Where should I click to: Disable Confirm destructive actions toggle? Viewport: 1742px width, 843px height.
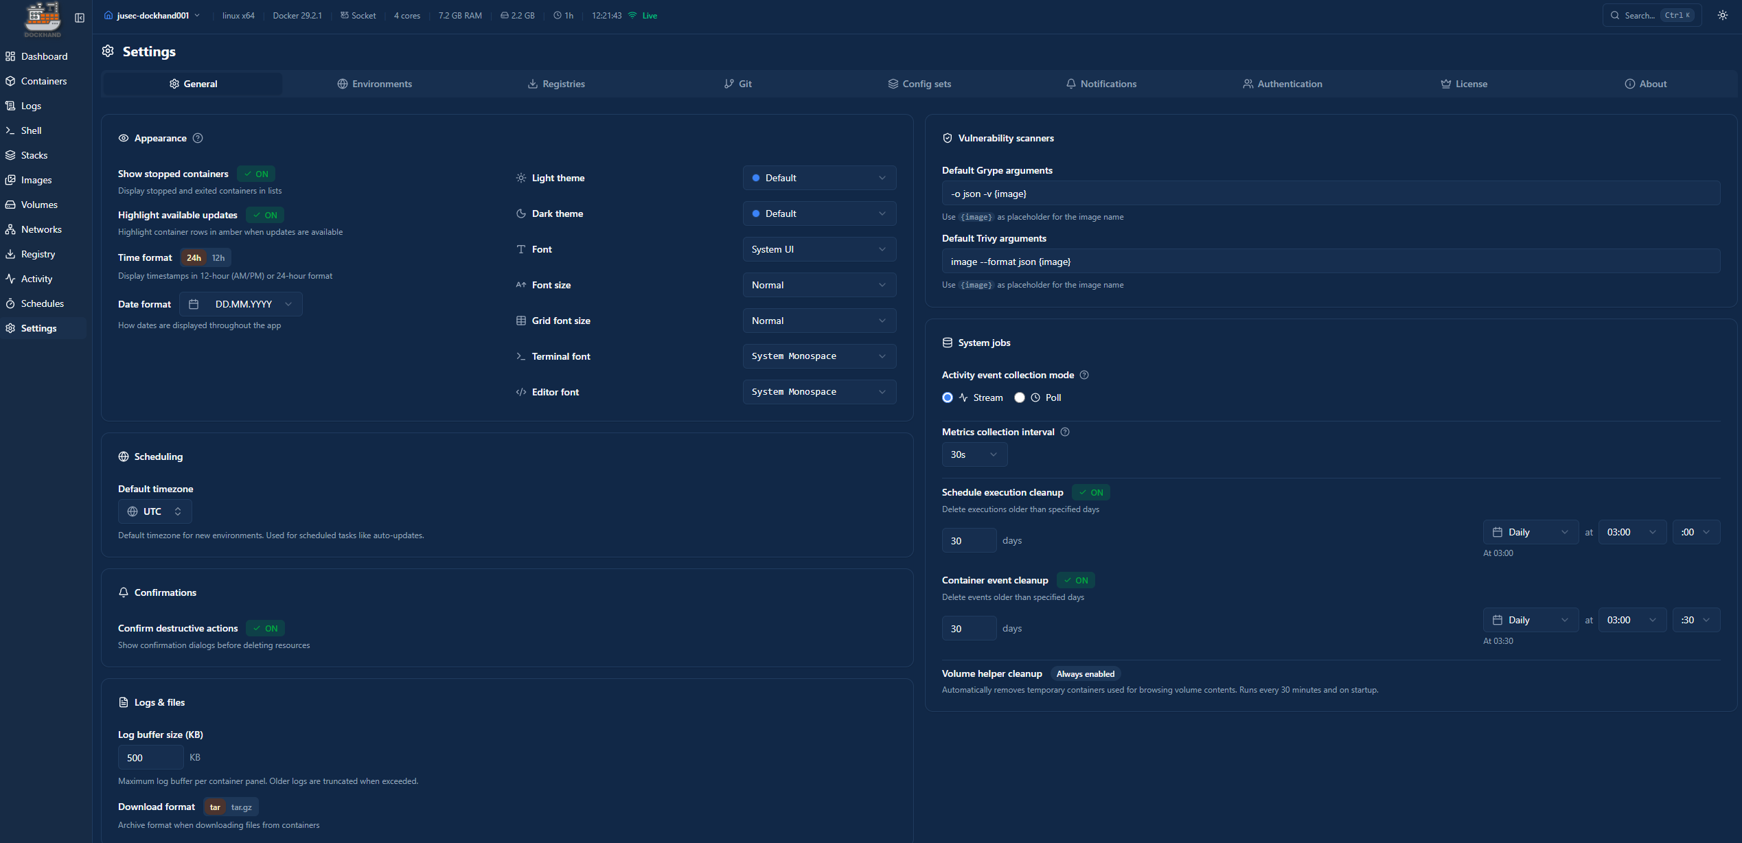pos(265,628)
